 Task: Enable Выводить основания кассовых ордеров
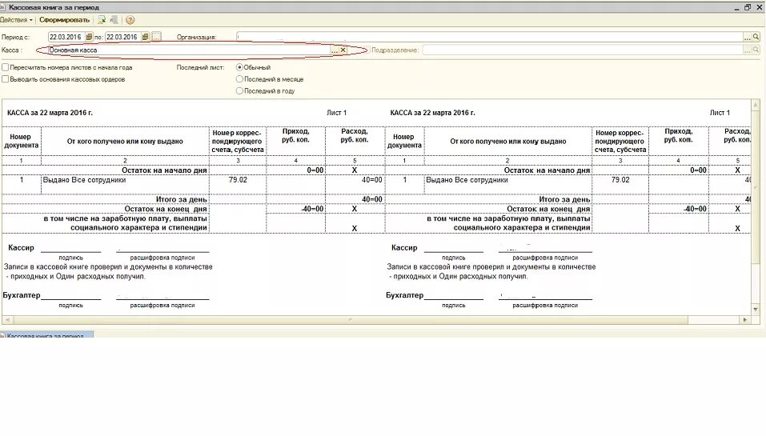(x=6, y=79)
